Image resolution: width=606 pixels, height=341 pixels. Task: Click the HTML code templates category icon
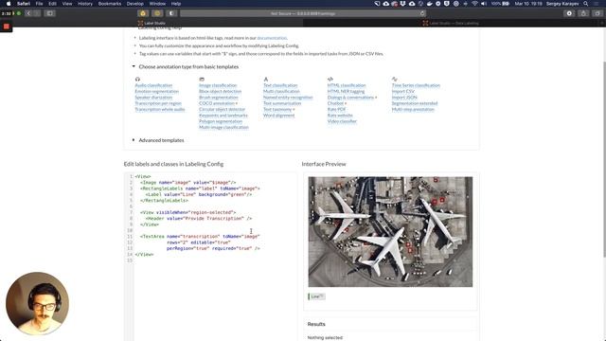[330, 79]
